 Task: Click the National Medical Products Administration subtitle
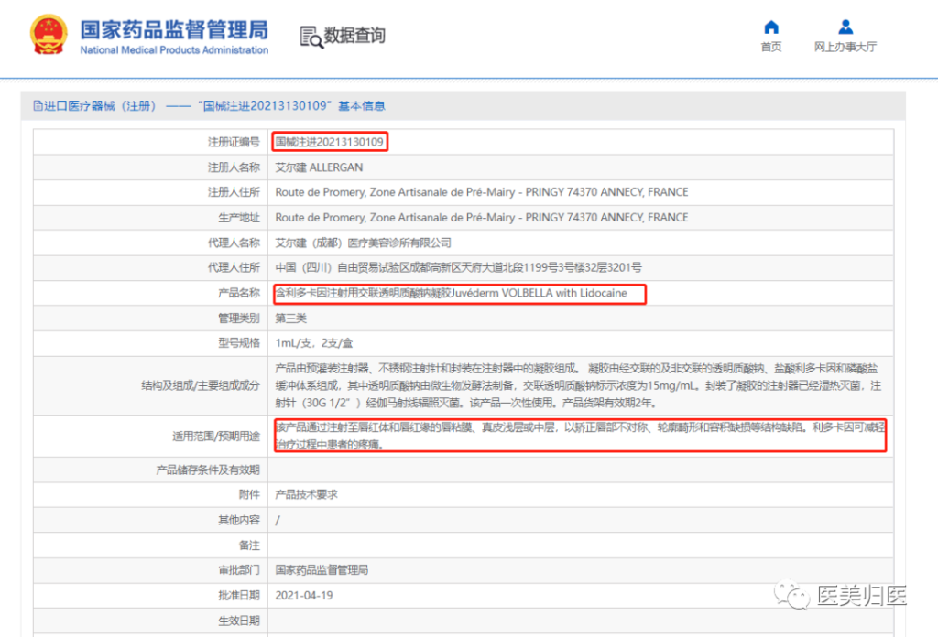pyautogui.click(x=174, y=50)
